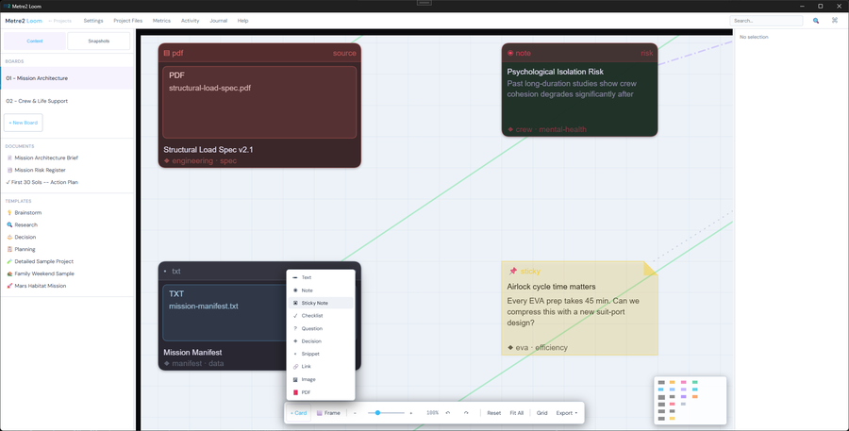
Task: Focus the Search input field
Action: click(766, 21)
